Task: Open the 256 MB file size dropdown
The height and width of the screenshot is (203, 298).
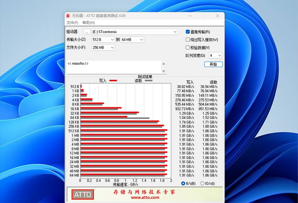Action: 103,48
